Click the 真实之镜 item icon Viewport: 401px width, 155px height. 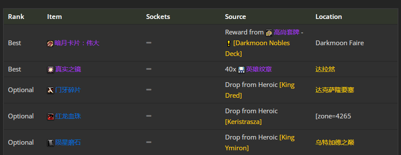coord(50,70)
